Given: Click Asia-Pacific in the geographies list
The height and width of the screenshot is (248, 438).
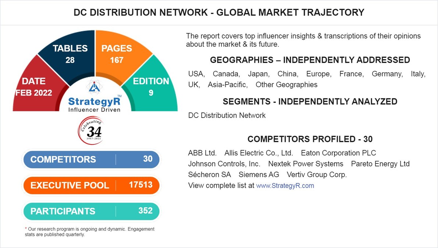Looking at the screenshot, I should pos(228,85).
